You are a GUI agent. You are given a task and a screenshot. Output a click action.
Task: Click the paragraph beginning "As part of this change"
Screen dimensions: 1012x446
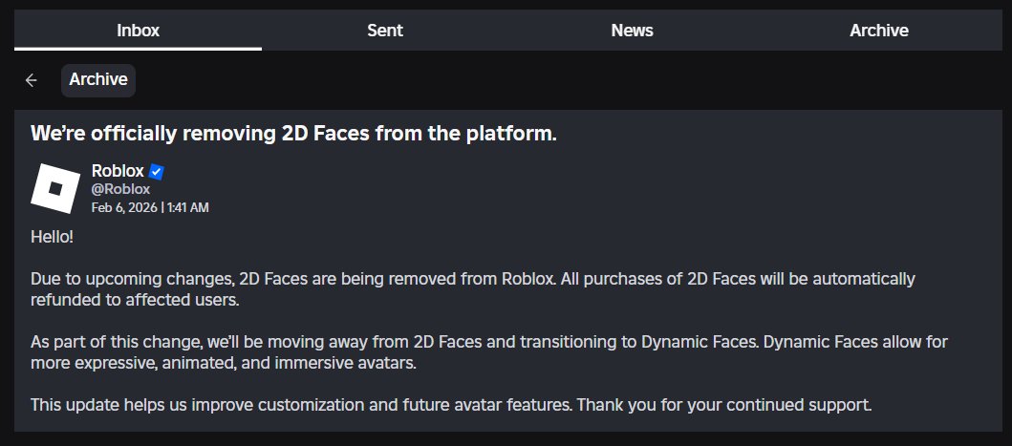point(488,352)
